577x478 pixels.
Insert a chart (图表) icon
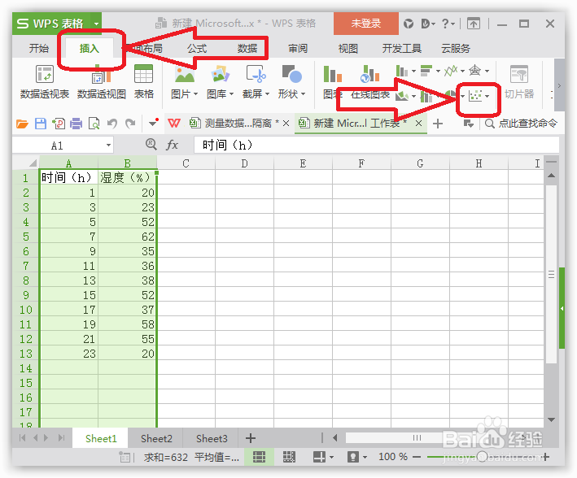[x=333, y=74]
